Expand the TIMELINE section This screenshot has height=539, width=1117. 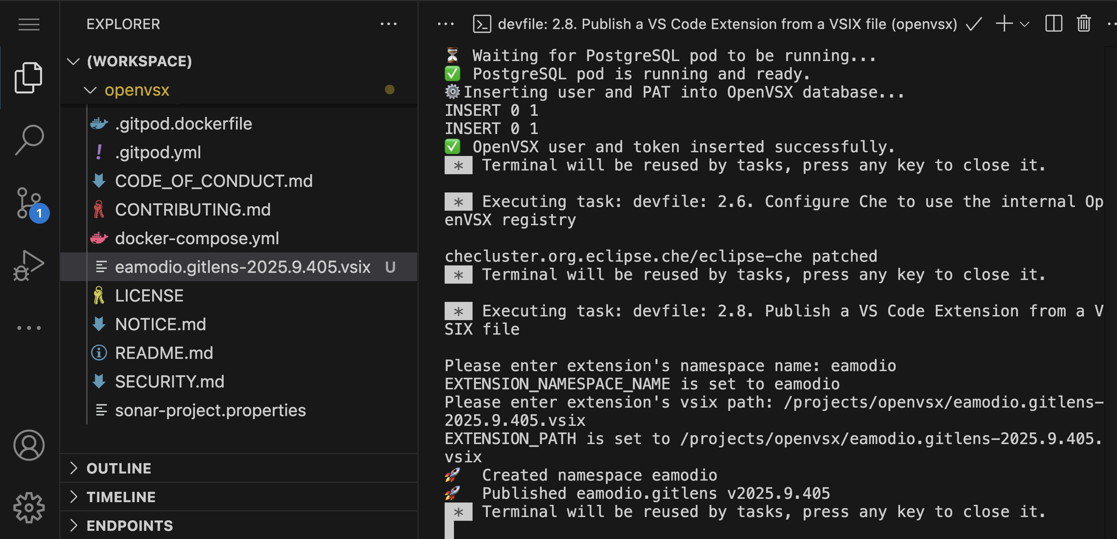coord(239,497)
